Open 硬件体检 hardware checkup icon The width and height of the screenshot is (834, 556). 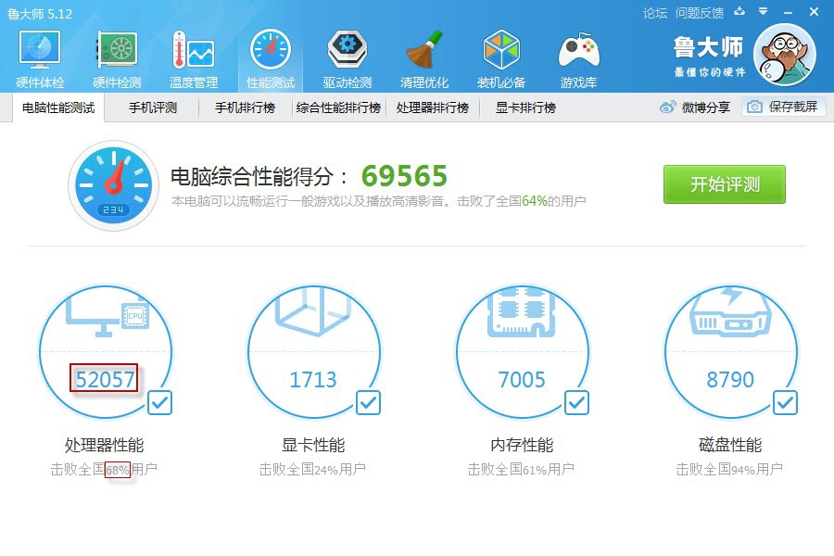[40, 49]
